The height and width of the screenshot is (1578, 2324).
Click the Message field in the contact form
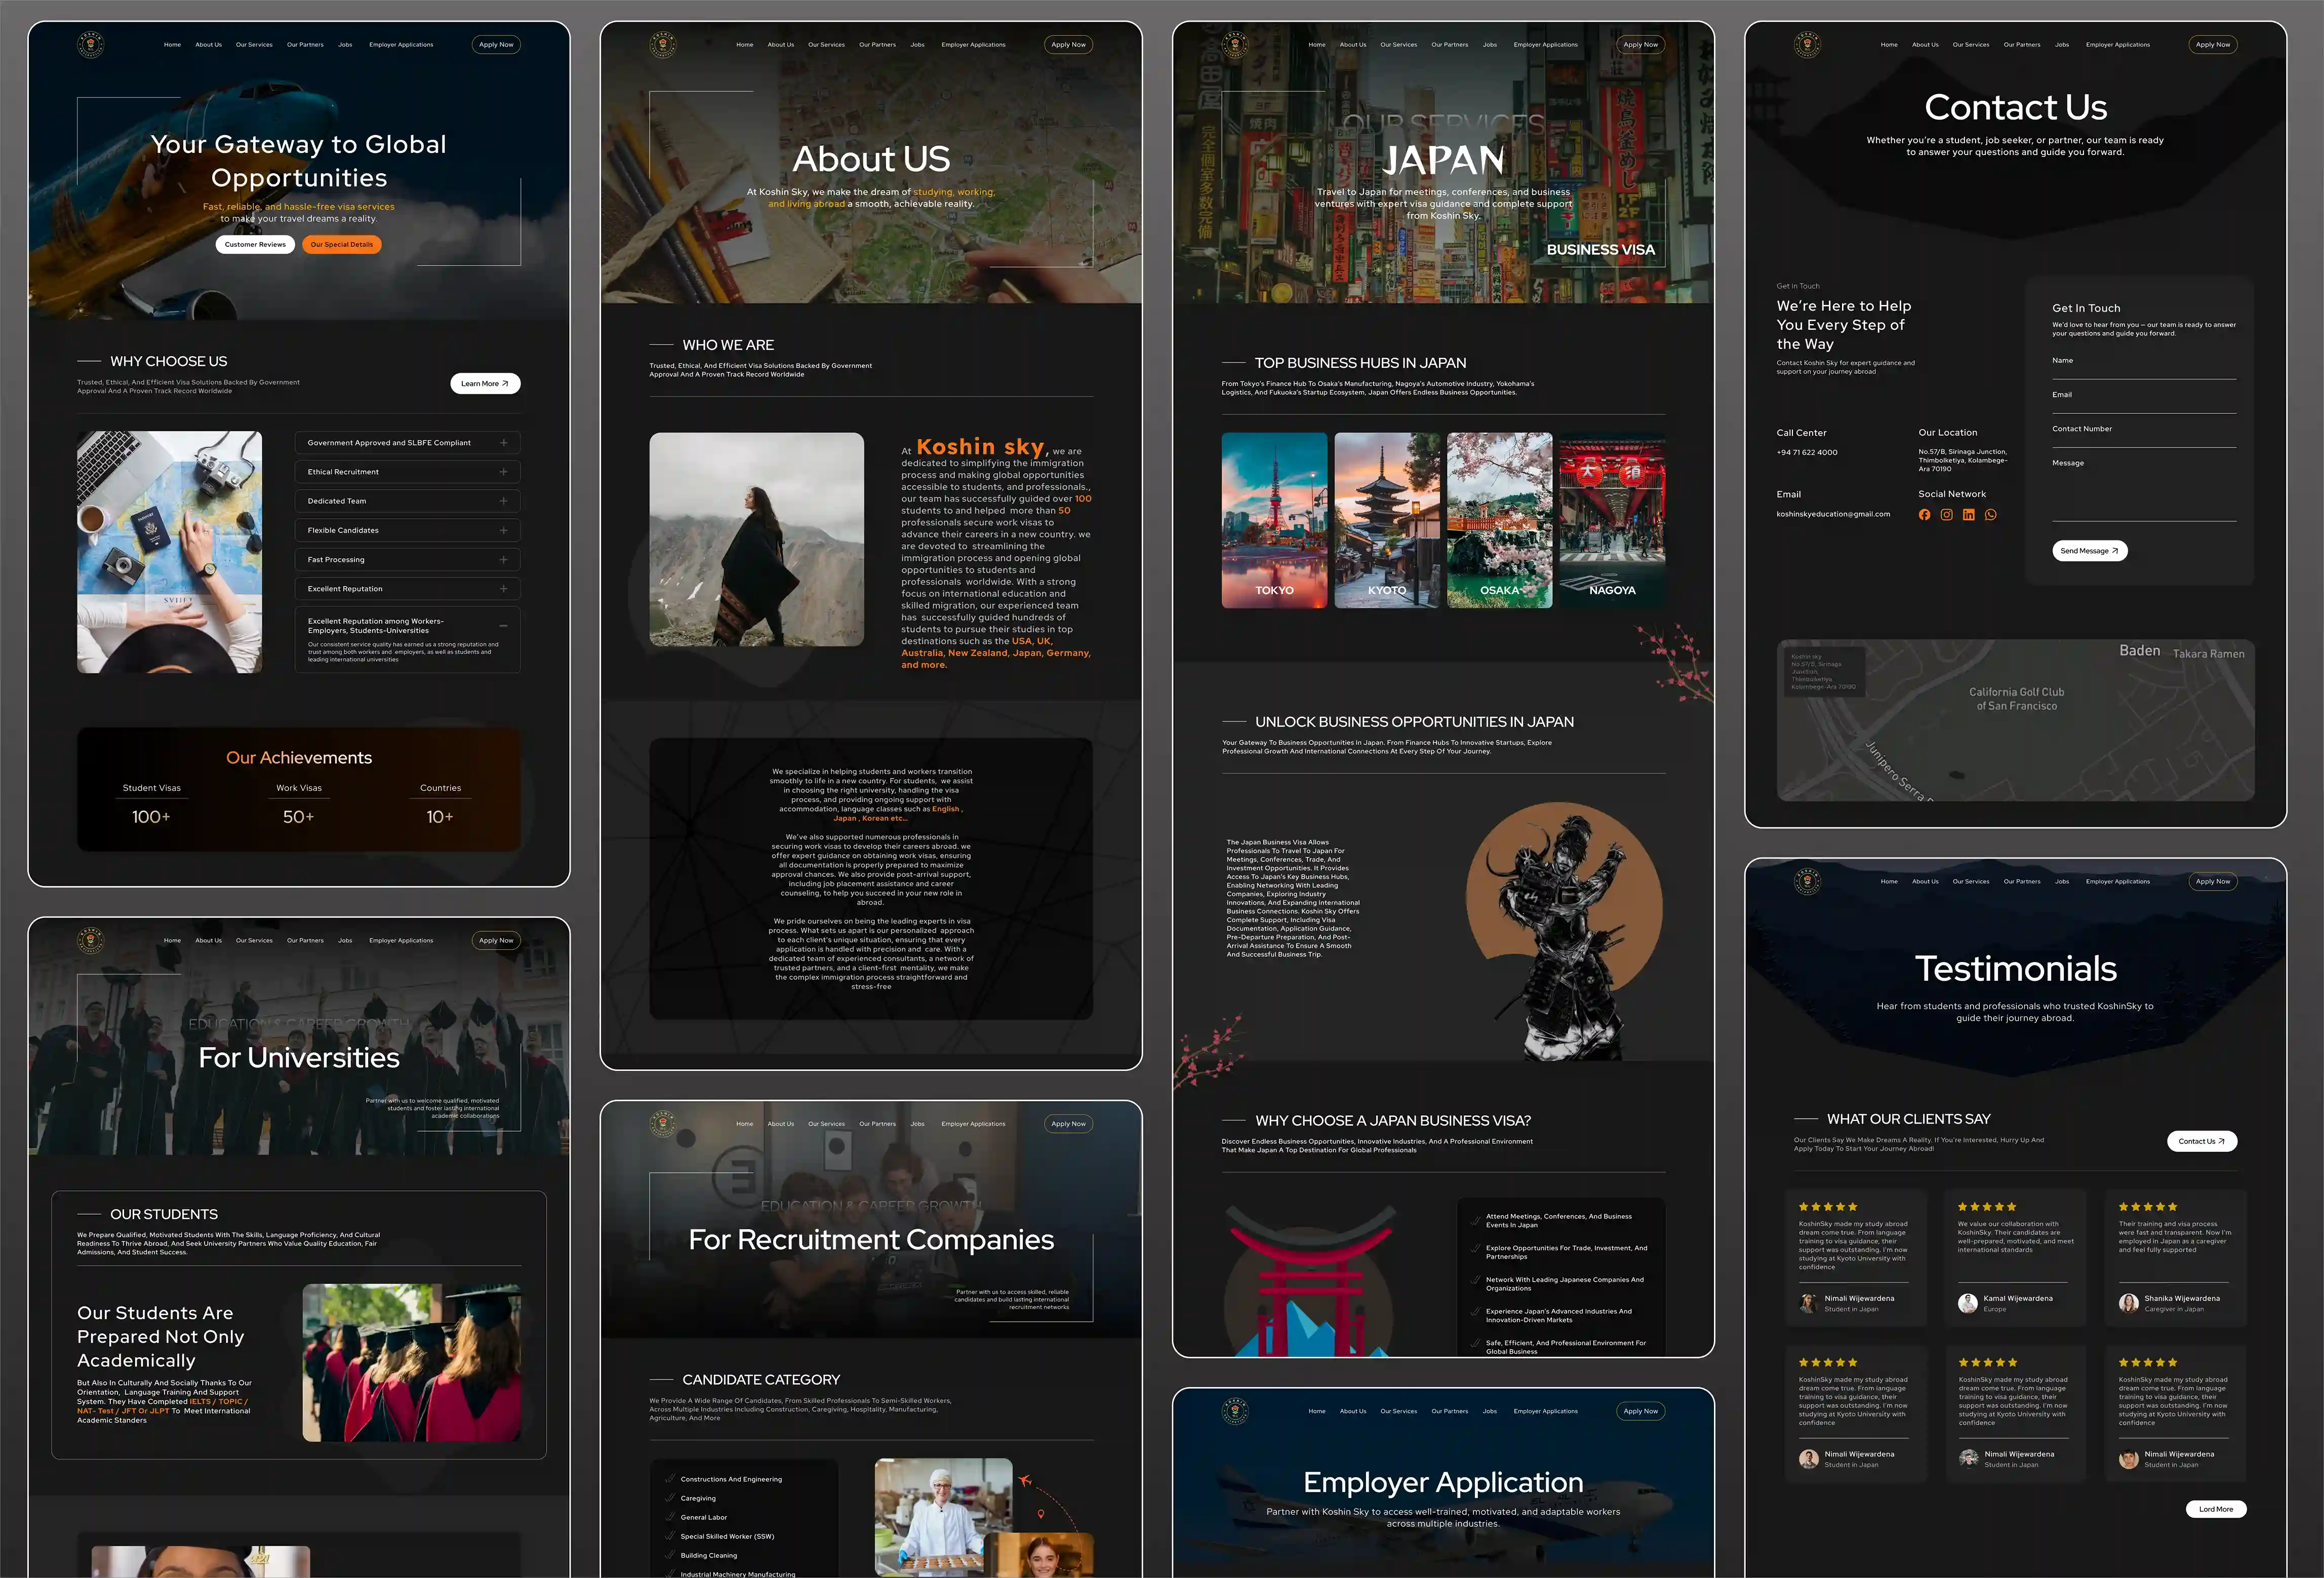tap(2144, 488)
